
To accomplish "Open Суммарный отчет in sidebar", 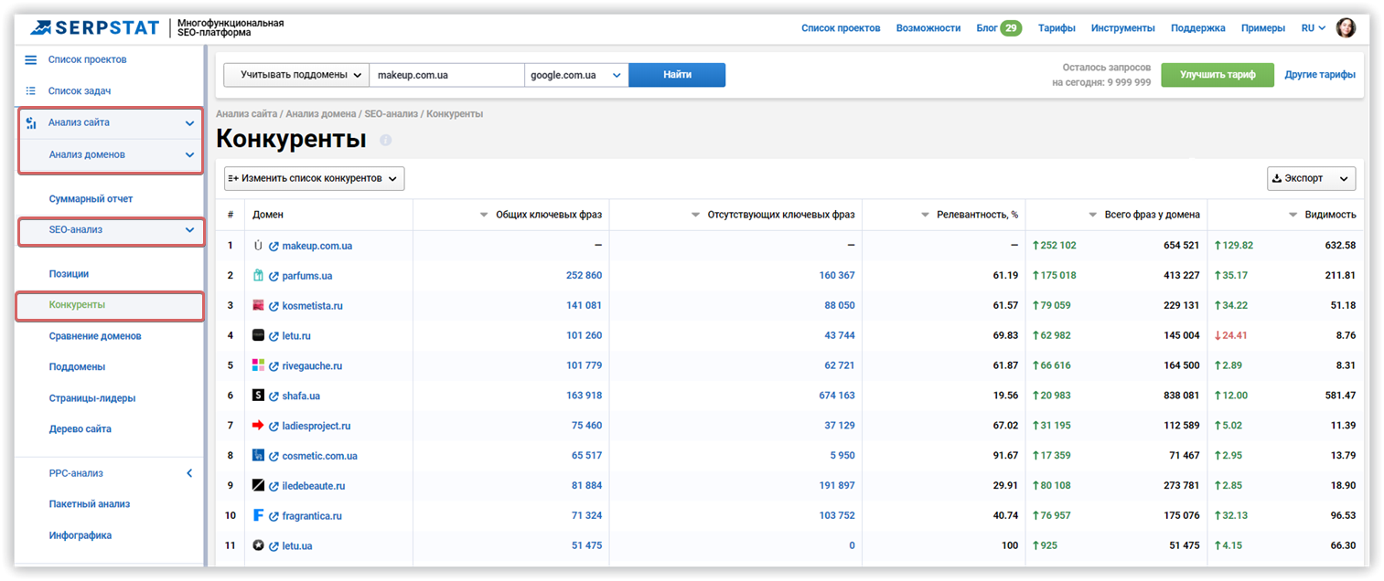I will tap(91, 199).
